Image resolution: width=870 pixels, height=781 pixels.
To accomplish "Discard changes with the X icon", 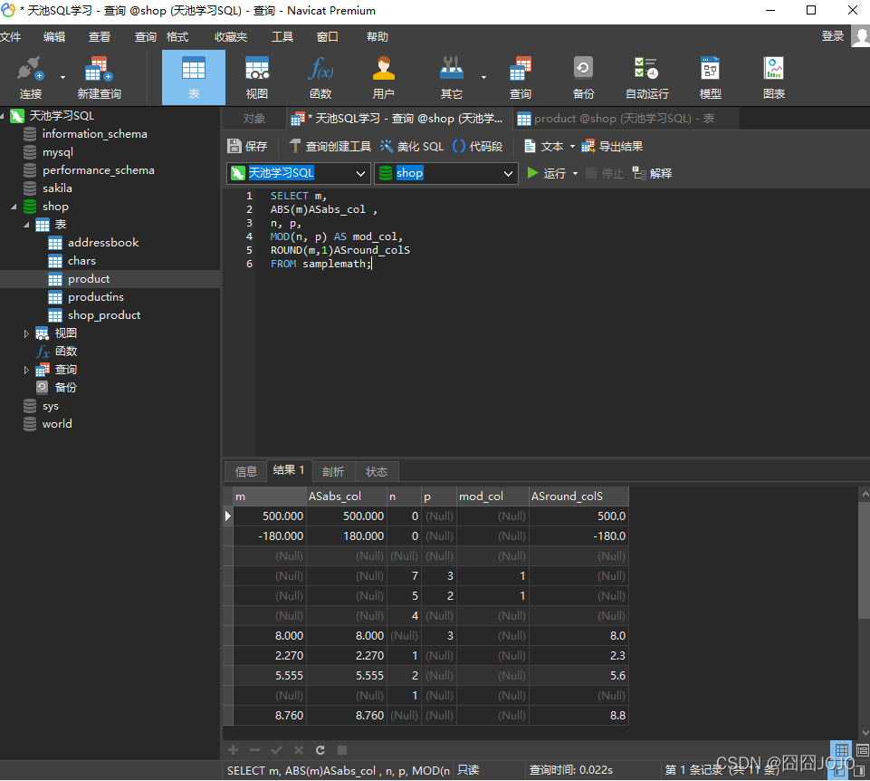I will [299, 750].
